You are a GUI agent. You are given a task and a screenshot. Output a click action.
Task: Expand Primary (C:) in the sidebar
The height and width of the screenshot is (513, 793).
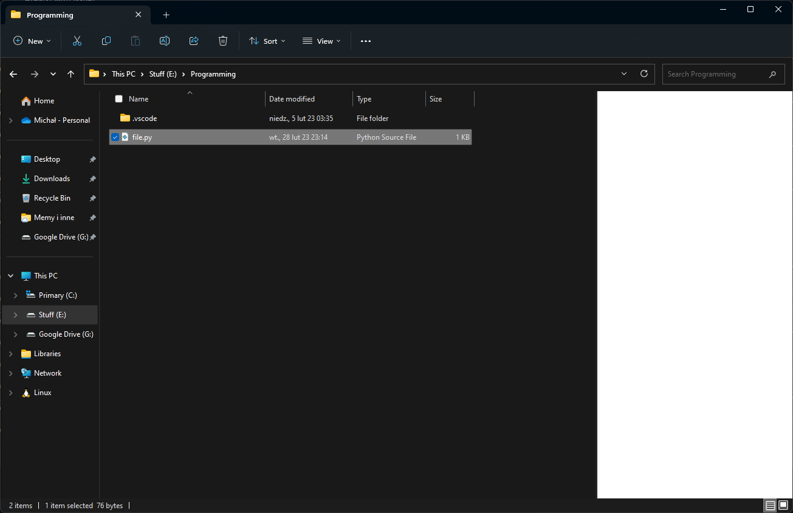[x=15, y=295]
